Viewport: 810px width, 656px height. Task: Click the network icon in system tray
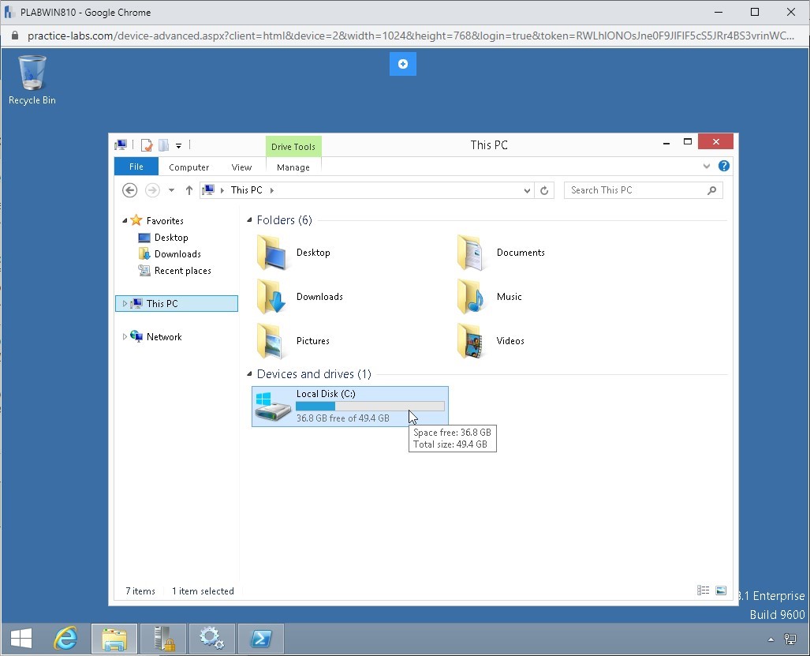click(789, 639)
